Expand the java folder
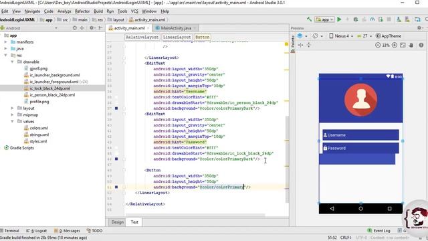The image size is (428, 241). tap(6, 48)
